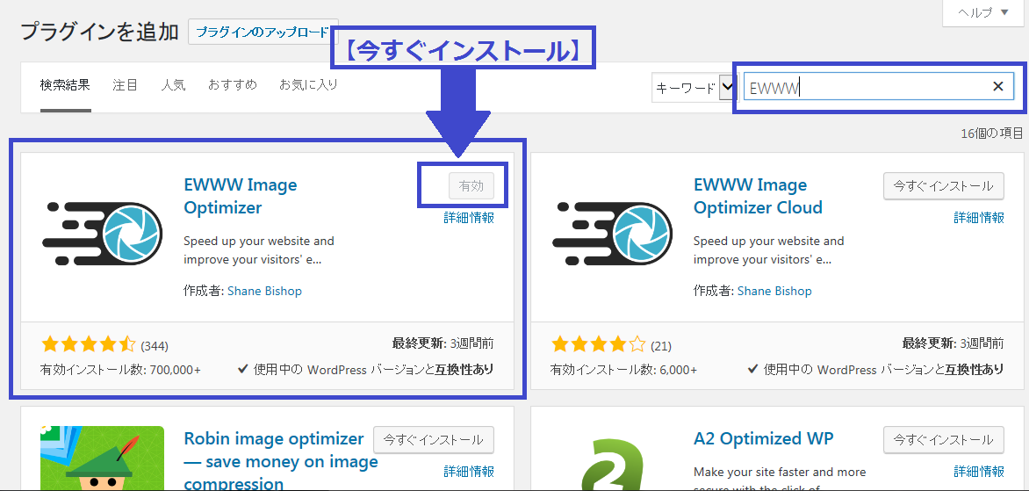Image resolution: width=1029 pixels, height=491 pixels.
Task: Open the キーワード search type dropdown
Action: point(693,87)
